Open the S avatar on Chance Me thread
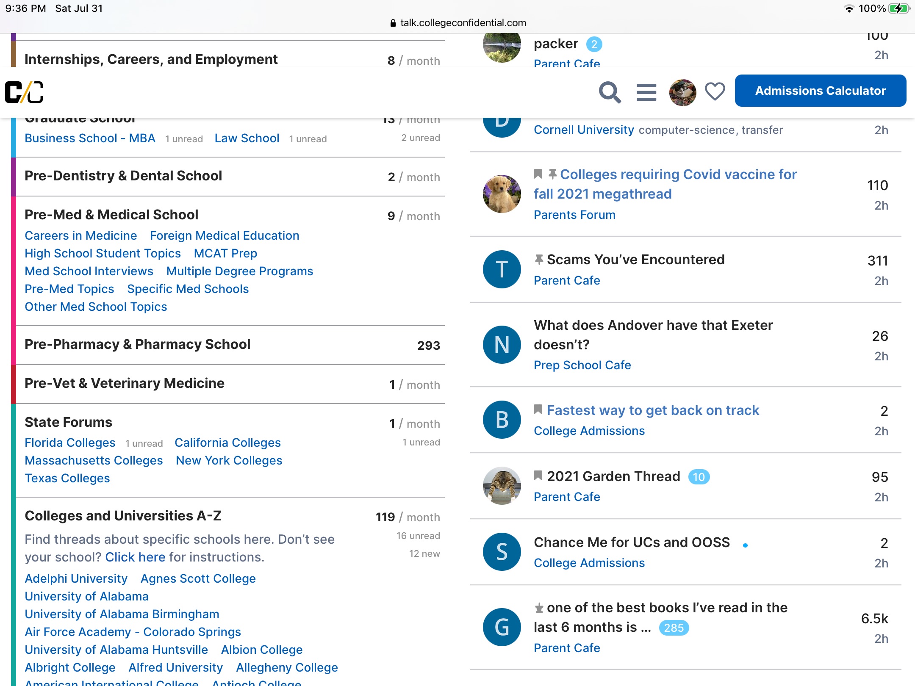The height and width of the screenshot is (686, 915). [x=502, y=552]
